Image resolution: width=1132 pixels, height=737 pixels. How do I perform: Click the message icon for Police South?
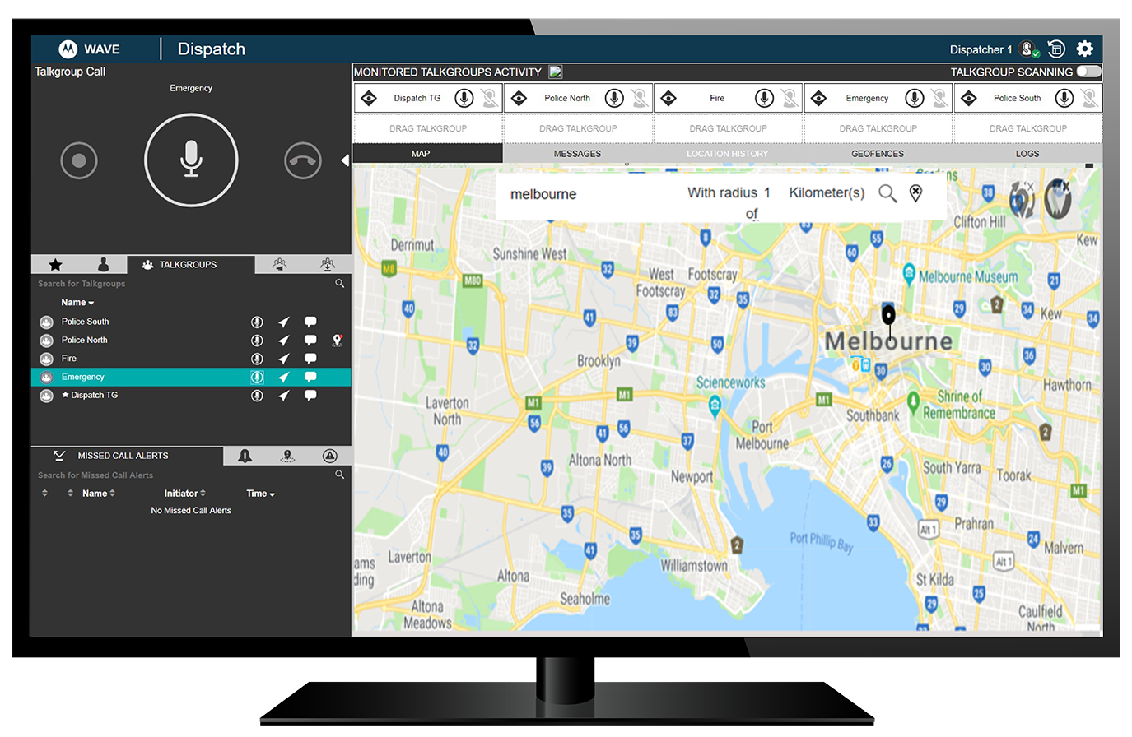click(x=310, y=322)
